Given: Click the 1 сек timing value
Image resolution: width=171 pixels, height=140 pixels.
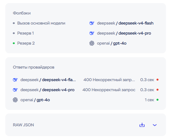Looking at the screenshot, I should coord(149,100).
